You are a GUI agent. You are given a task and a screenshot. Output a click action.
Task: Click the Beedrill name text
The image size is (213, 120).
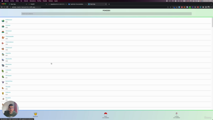[x=8, y=98]
